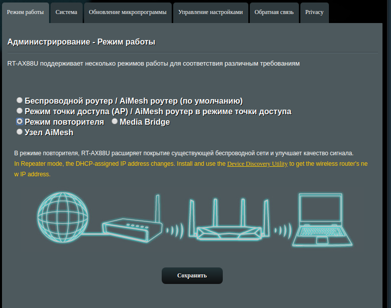Choose Узел AiMesh radio button
Viewport: 391px width, 308px height.
pyautogui.click(x=20, y=132)
